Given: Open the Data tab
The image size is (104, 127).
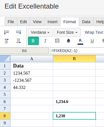Looking at the screenshot, I should click(x=86, y=22).
